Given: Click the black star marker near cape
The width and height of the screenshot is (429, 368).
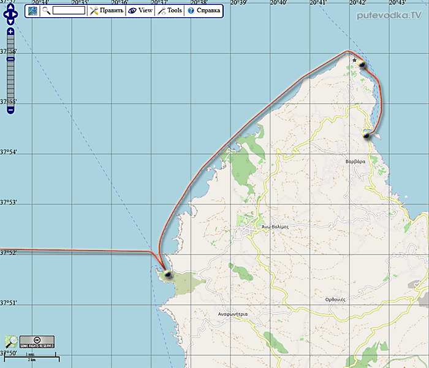Looking at the screenshot, I should coord(355,60).
